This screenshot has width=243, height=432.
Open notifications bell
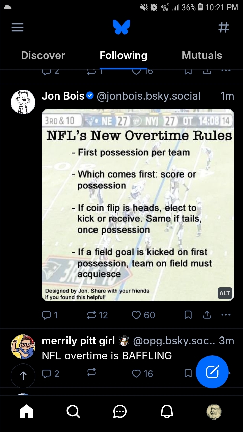coord(167,411)
